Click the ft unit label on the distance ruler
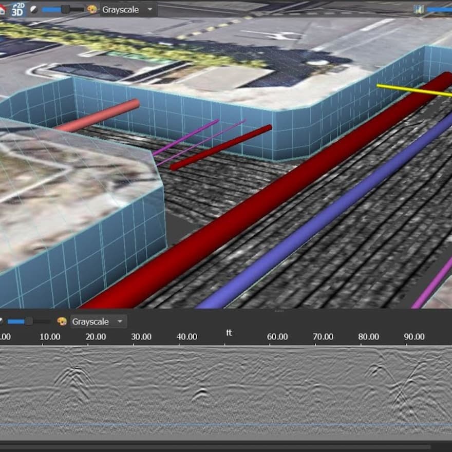The width and height of the screenshot is (452, 452). coord(229,333)
